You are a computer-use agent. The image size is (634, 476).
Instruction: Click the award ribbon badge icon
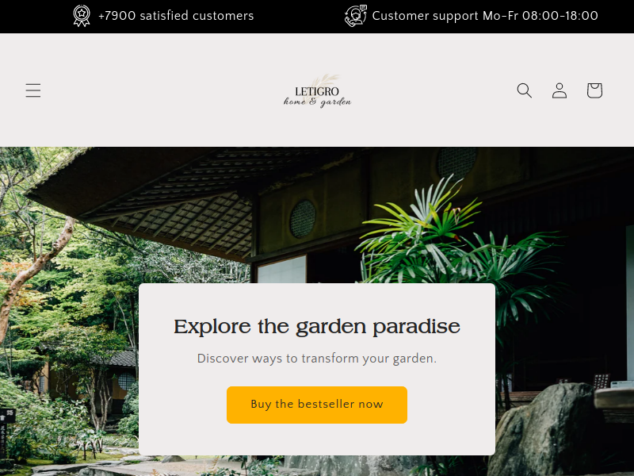click(82, 16)
